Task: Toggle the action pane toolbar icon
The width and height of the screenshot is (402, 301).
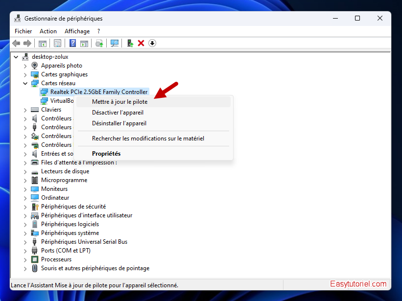Action: coord(84,43)
